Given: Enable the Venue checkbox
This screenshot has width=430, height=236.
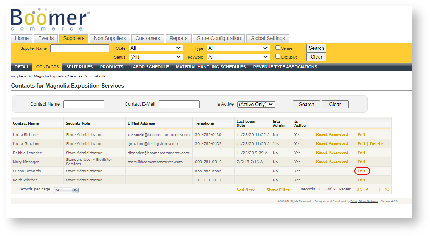Looking at the screenshot, I should 278,48.
